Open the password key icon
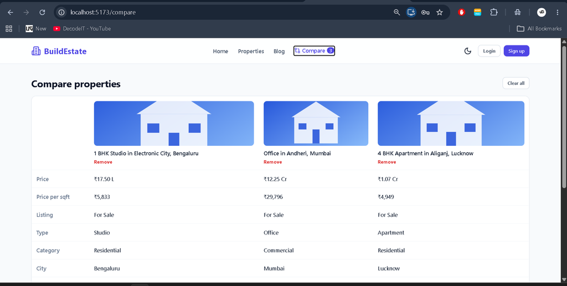Screen dimensions: 567x286 tap(425, 12)
